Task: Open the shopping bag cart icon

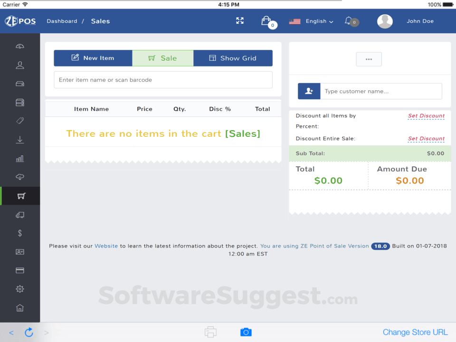Action: (x=266, y=21)
